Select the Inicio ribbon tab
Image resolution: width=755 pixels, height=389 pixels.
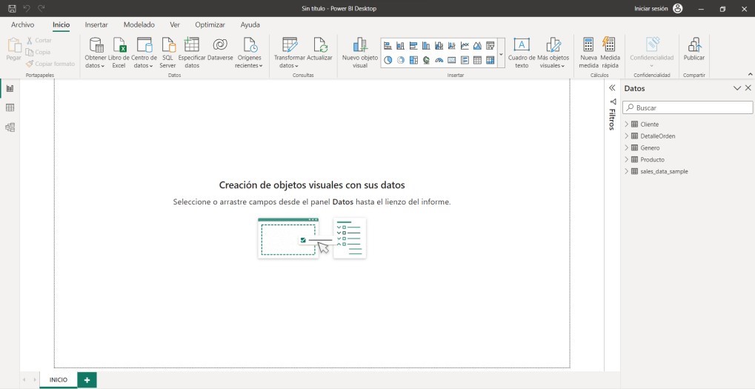click(x=61, y=24)
